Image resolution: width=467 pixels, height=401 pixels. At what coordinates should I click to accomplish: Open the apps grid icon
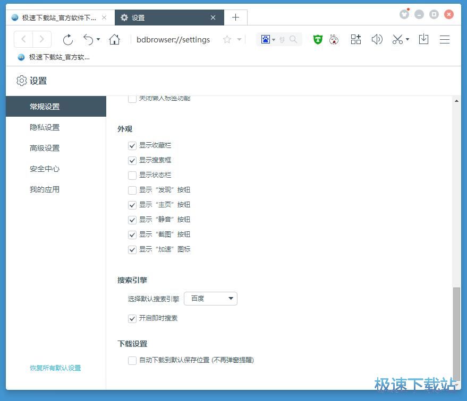click(355, 39)
